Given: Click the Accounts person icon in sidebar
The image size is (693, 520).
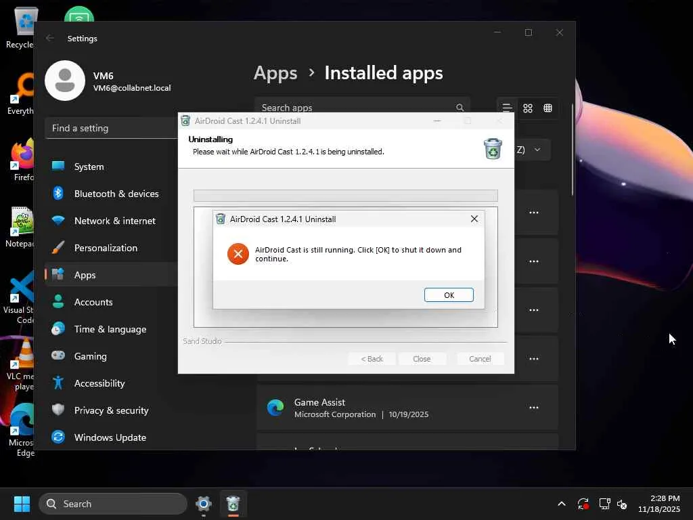Looking at the screenshot, I should [x=58, y=301].
